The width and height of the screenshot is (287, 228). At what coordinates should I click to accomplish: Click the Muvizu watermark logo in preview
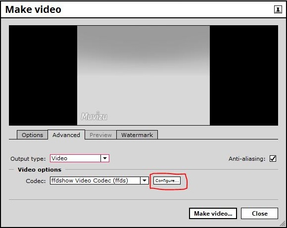94,116
